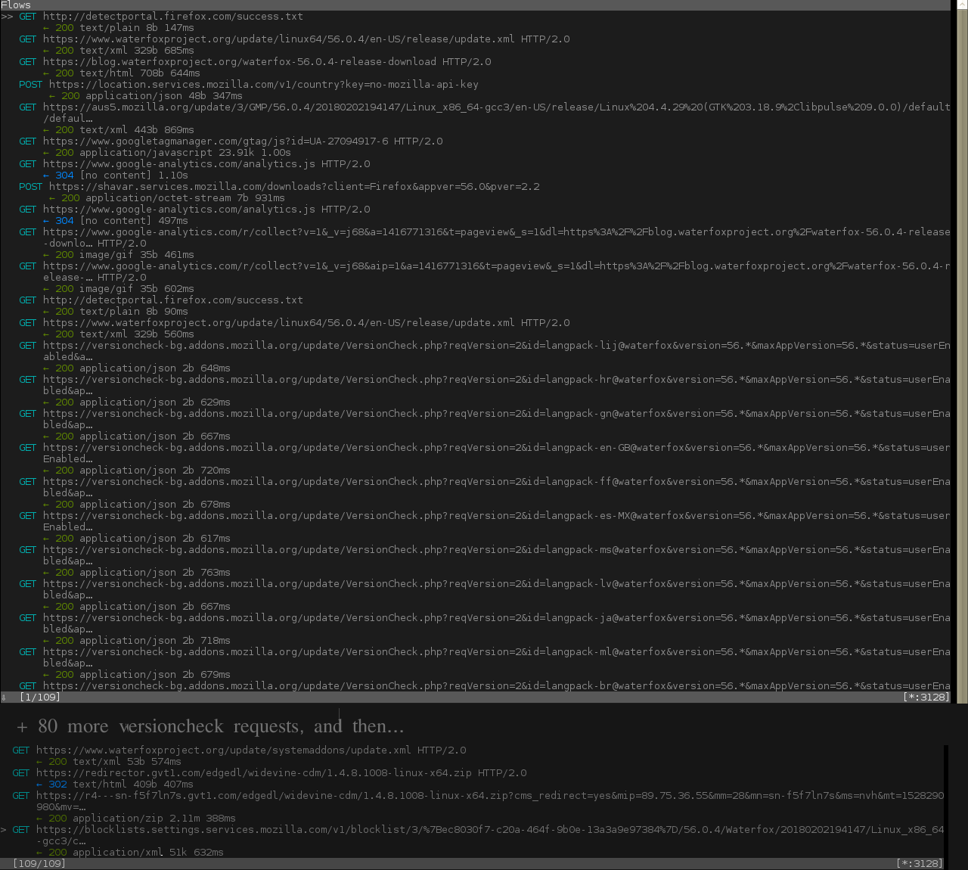Viewport: 968px width, 870px height.
Task: Select the blog.waterfoxproject.org waterfox-56.0.4-release-download flow
Action: (x=255, y=61)
